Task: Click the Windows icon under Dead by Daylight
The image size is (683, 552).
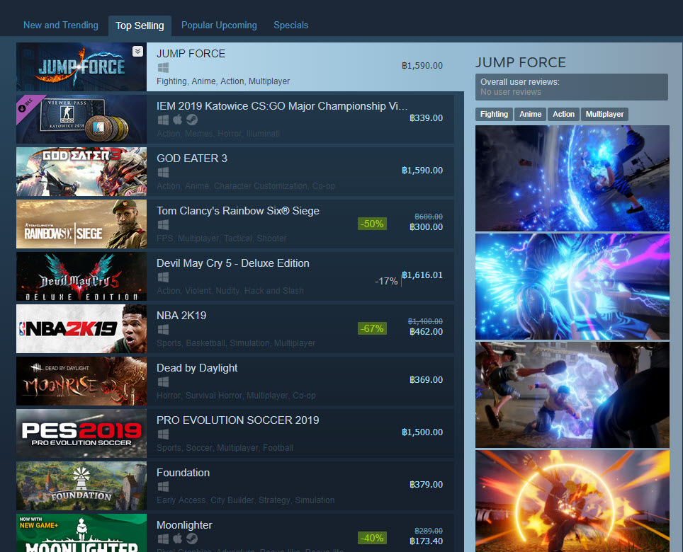Action: coord(163,382)
